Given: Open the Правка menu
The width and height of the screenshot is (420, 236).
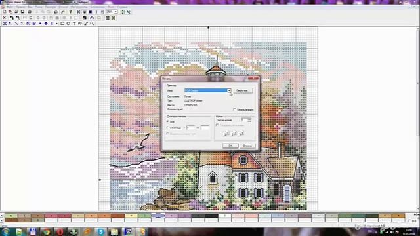Looking at the screenshot, I should point(20,7).
